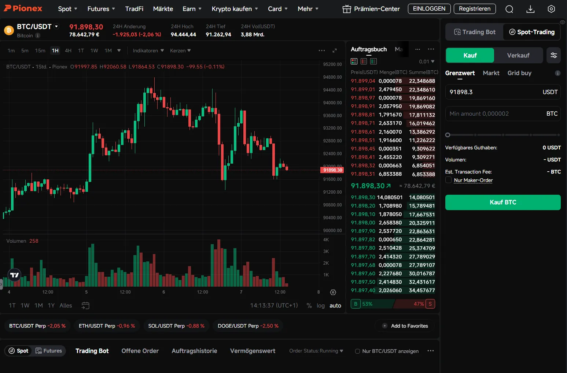The image size is (567, 373).
Task: Open the date range calendar icon
Action: click(x=85, y=305)
